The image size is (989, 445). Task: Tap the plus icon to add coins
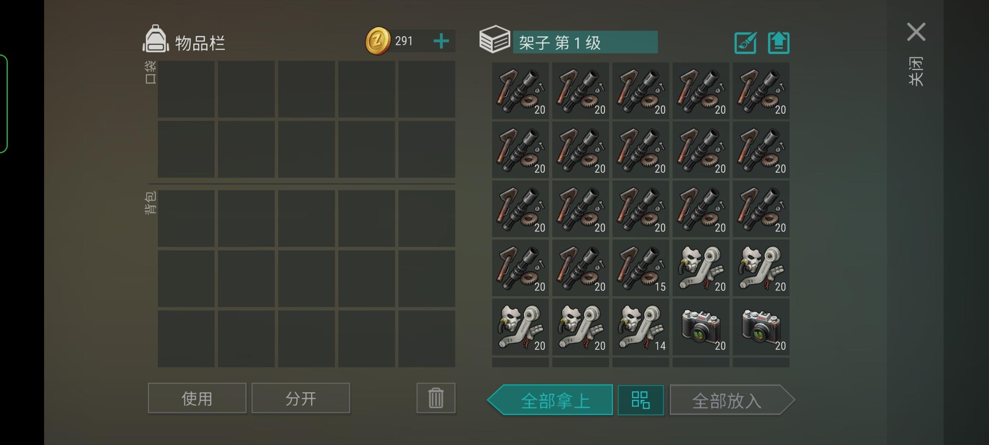click(441, 41)
